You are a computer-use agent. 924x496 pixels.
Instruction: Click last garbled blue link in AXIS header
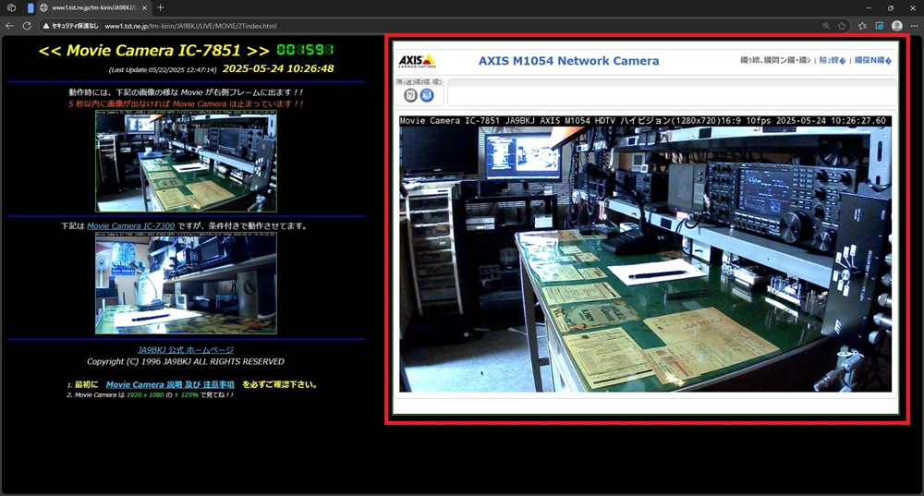[873, 61]
